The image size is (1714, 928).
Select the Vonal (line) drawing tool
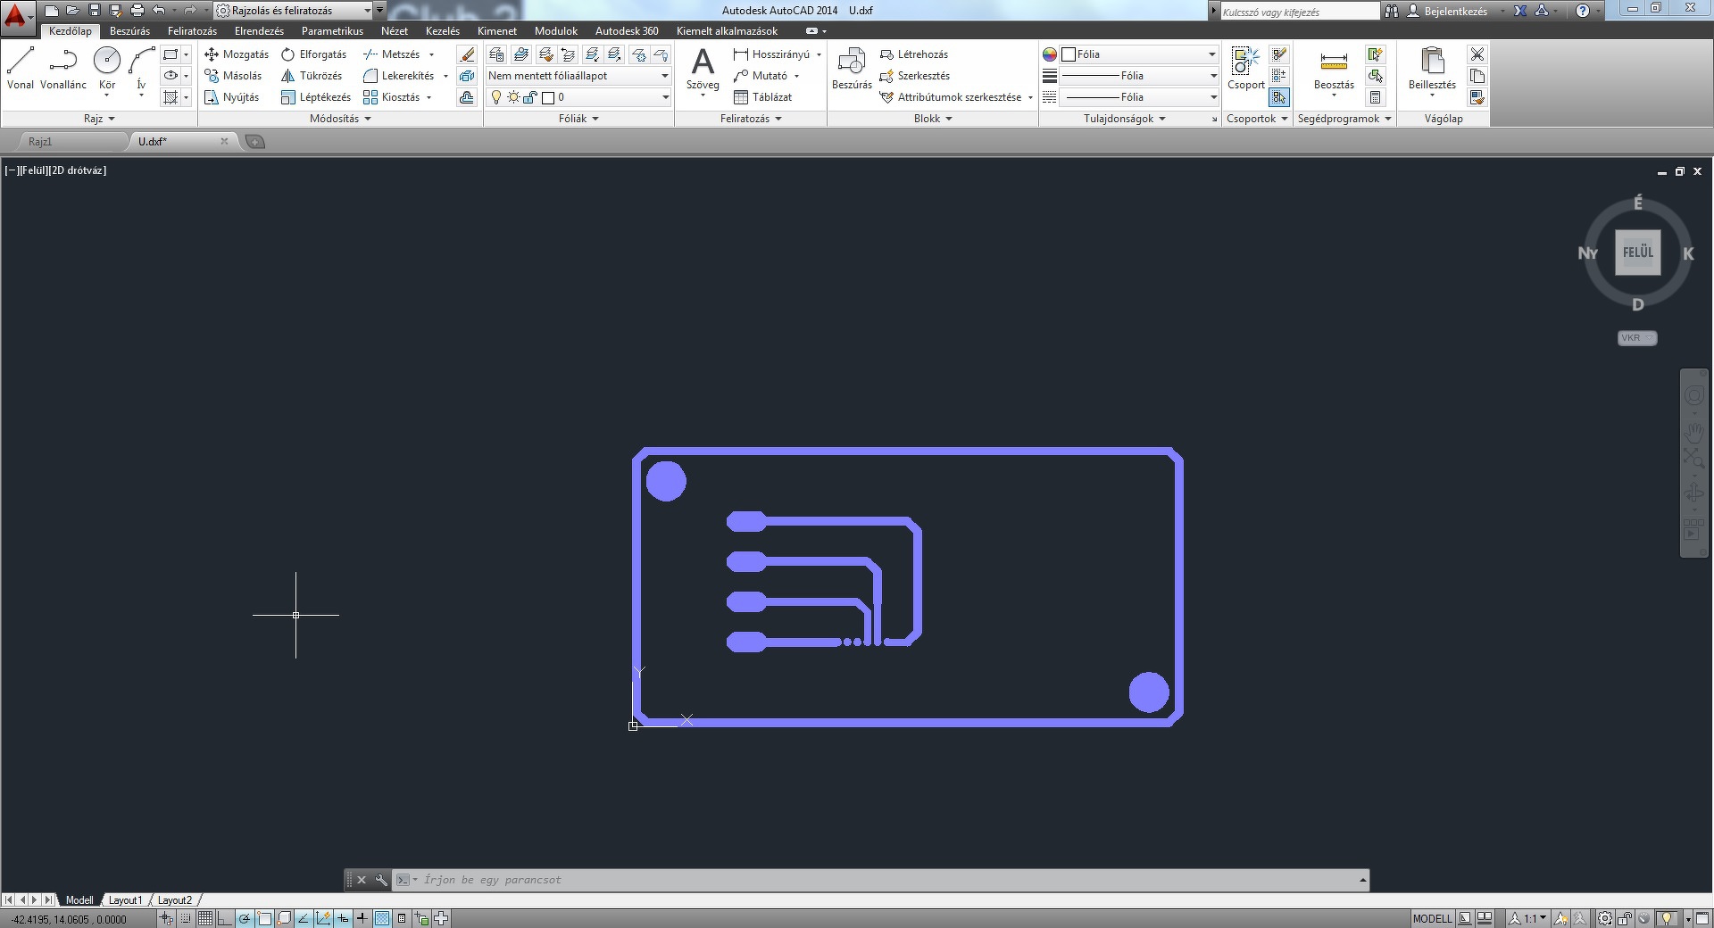click(20, 69)
